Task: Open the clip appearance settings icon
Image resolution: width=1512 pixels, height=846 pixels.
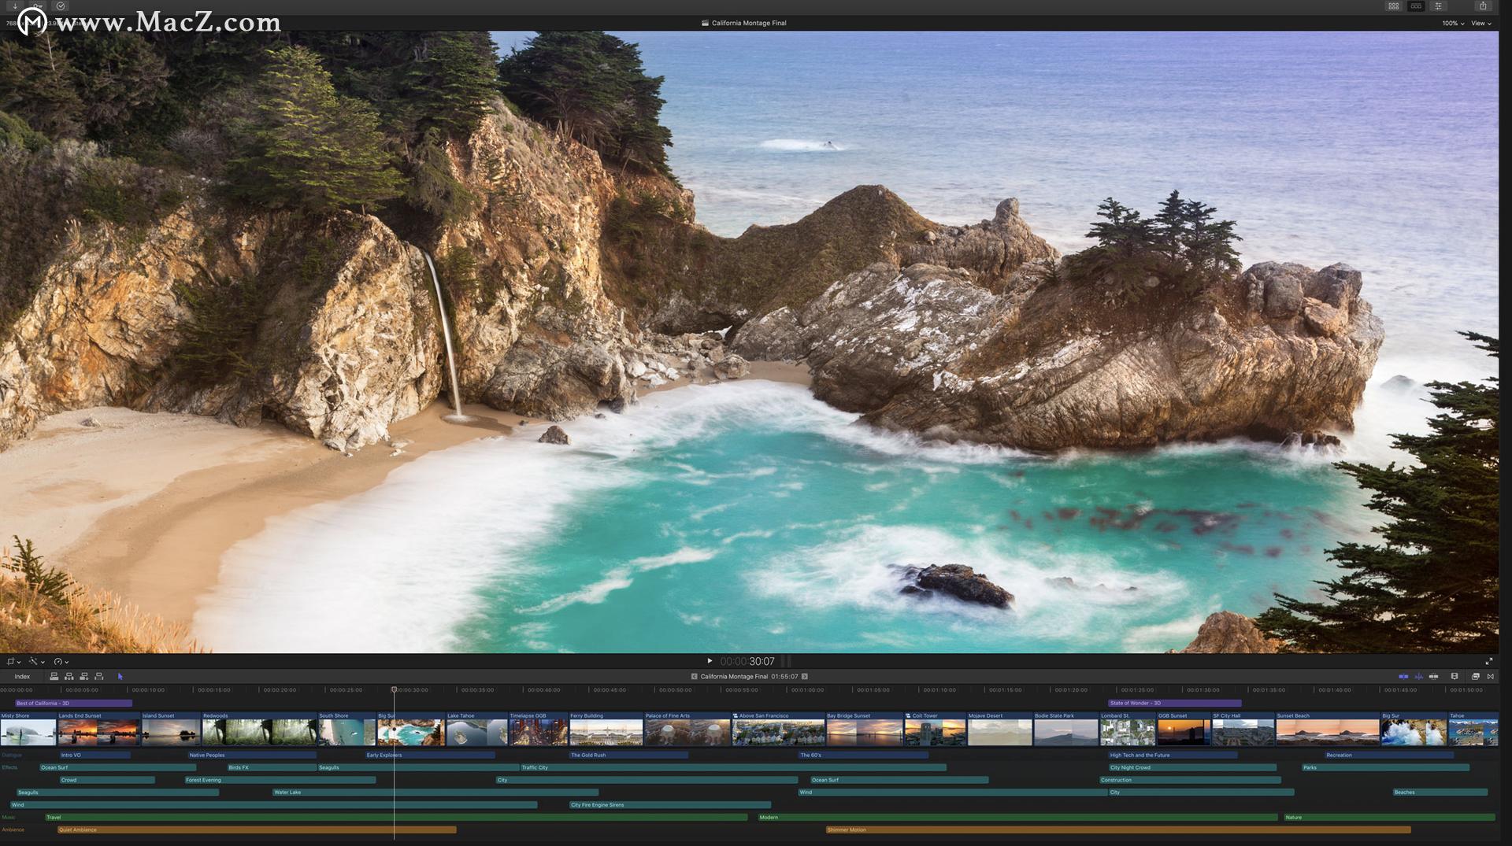Action: [1455, 676]
